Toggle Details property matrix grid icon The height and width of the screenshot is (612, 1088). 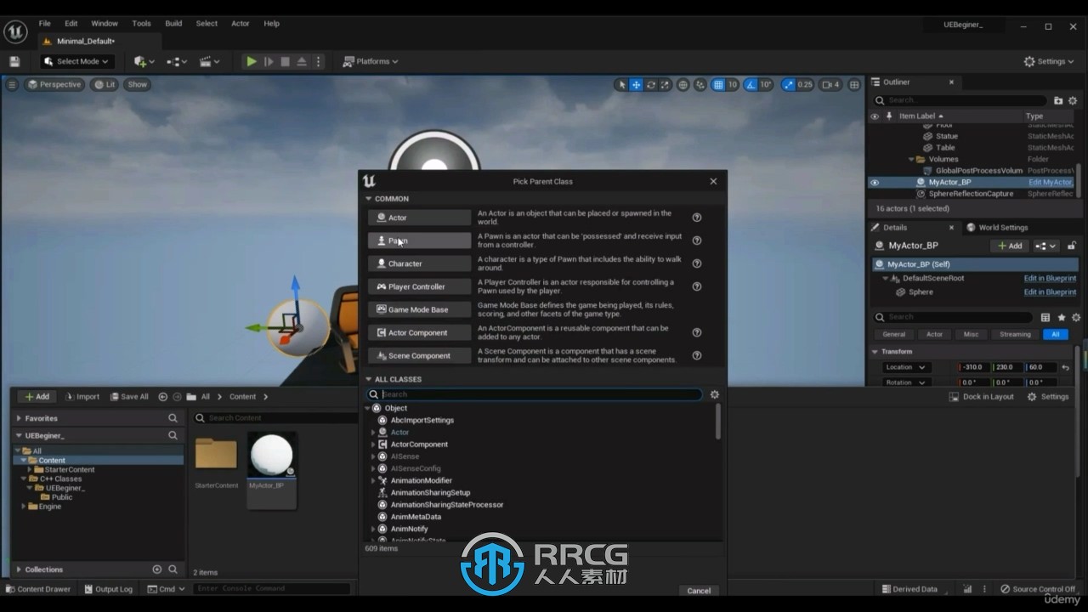click(1045, 317)
